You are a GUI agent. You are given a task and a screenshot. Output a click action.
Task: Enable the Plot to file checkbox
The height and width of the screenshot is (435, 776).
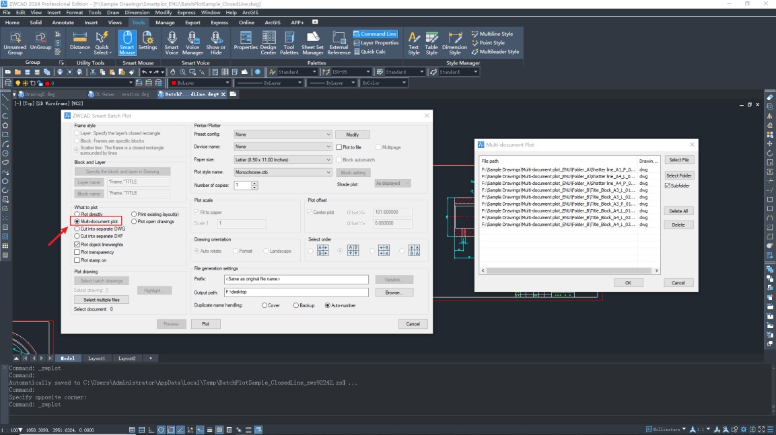(339, 147)
